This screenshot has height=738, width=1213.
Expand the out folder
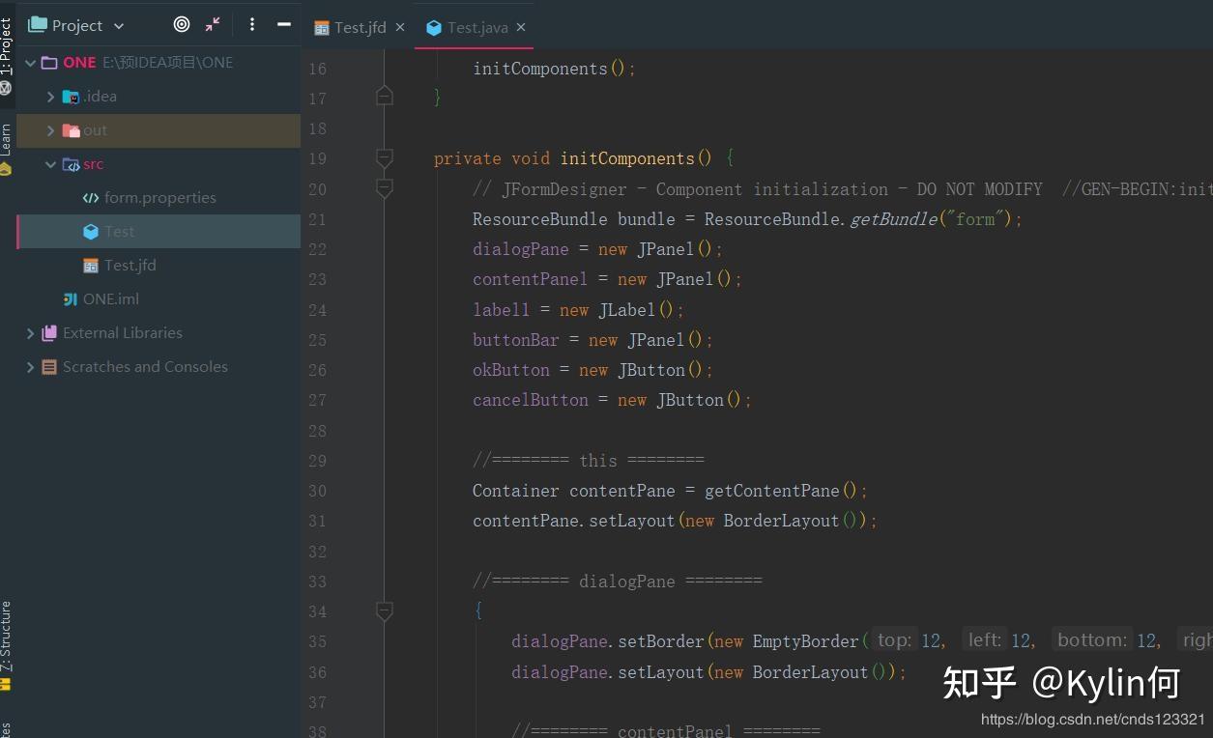[x=51, y=130]
